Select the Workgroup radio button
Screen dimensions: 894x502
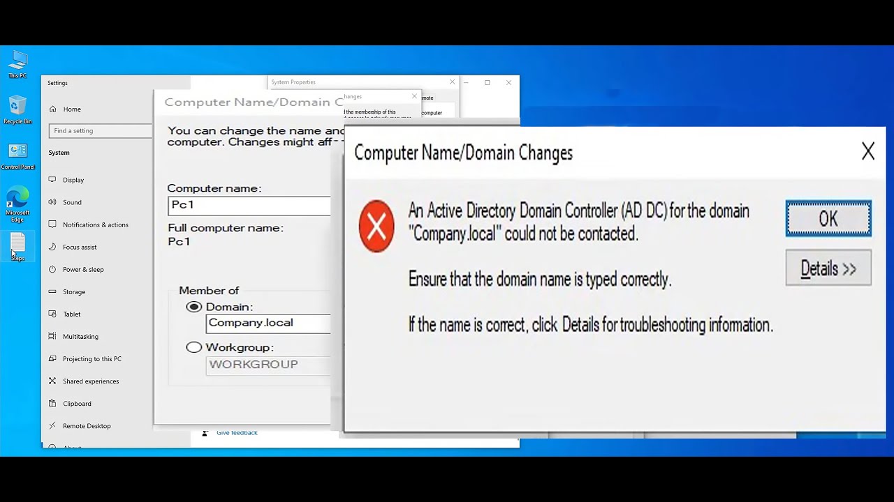(194, 347)
